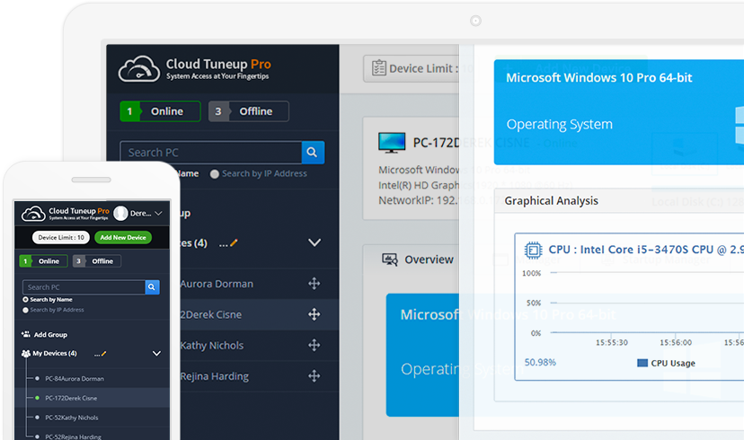Select Derek Cisne row in laptop sidebar
The height and width of the screenshot is (440, 744).
click(260, 314)
